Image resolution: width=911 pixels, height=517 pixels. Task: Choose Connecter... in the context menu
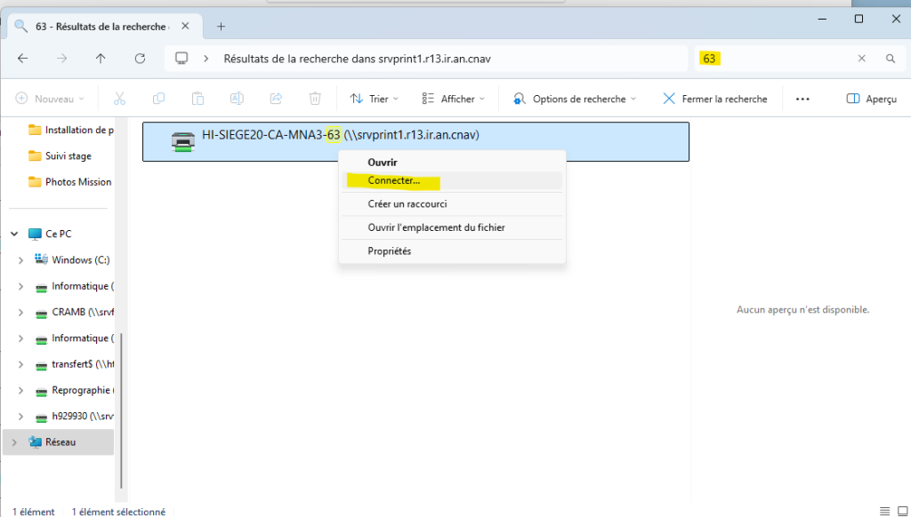pyautogui.click(x=393, y=180)
